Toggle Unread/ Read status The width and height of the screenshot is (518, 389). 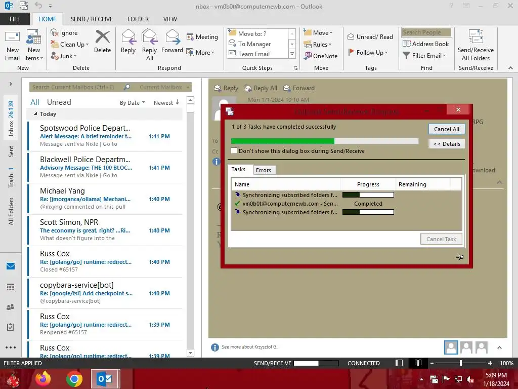click(370, 36)
